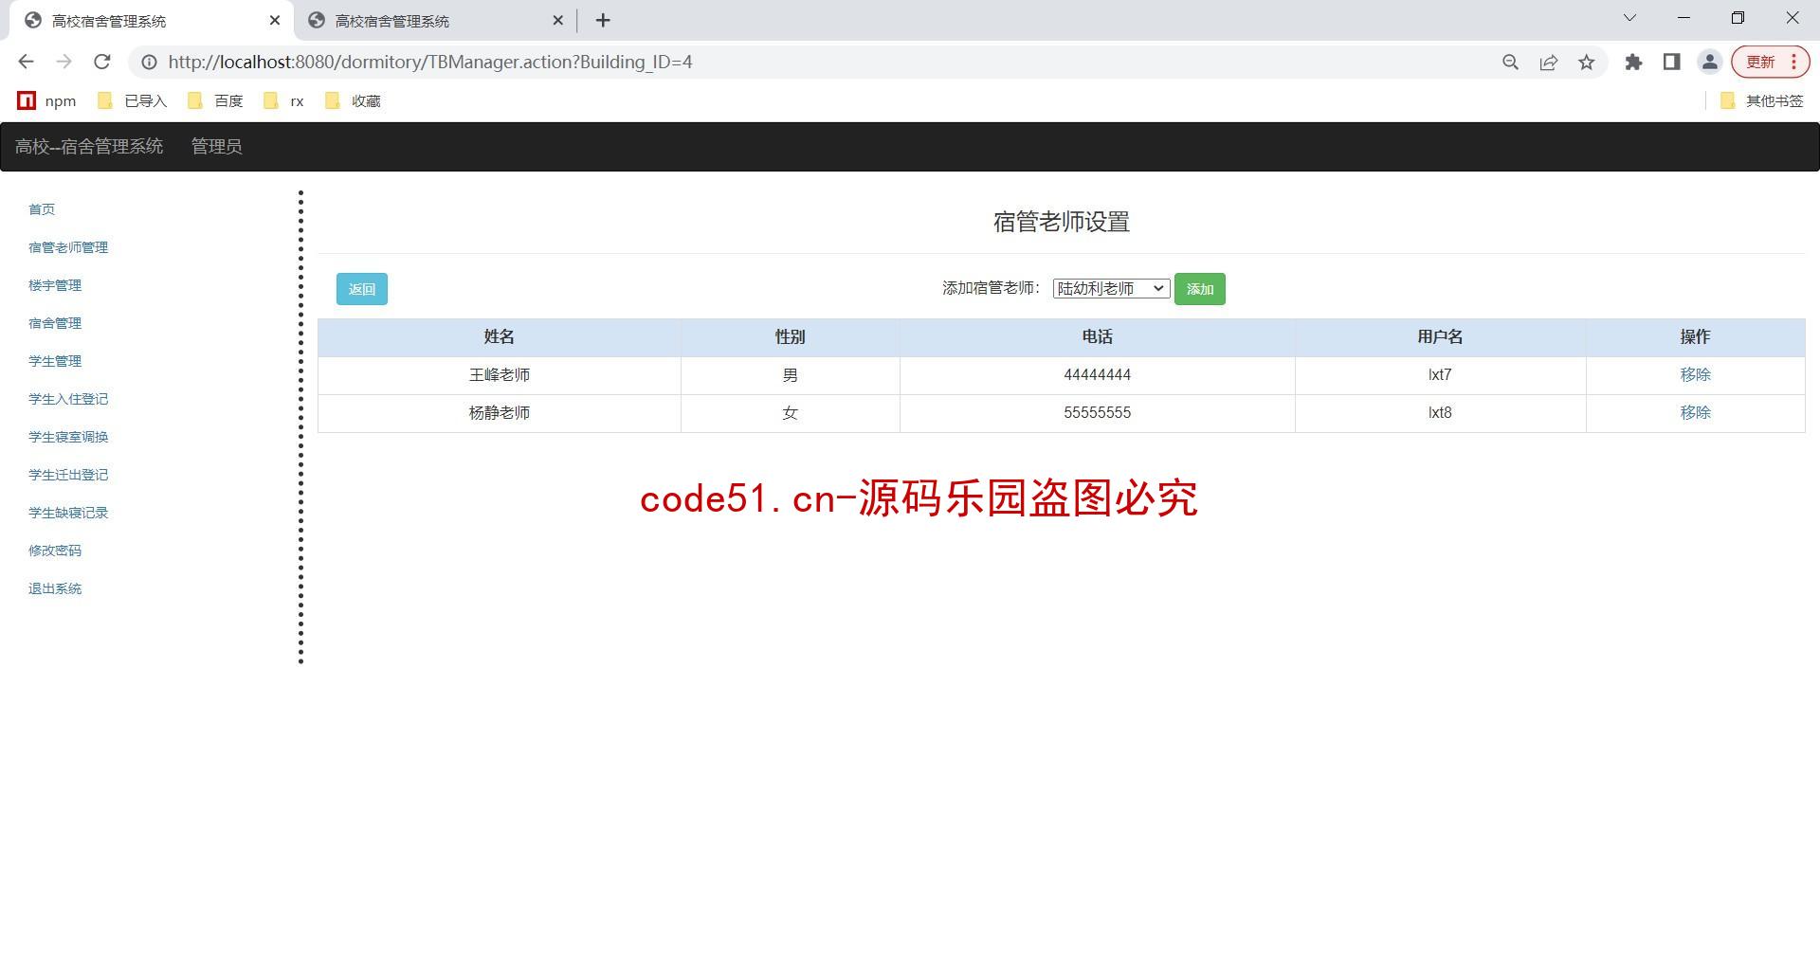1820x976 pixels.
Task: Go to 首页 in the sidebar
Action: [x=42, y=209]
